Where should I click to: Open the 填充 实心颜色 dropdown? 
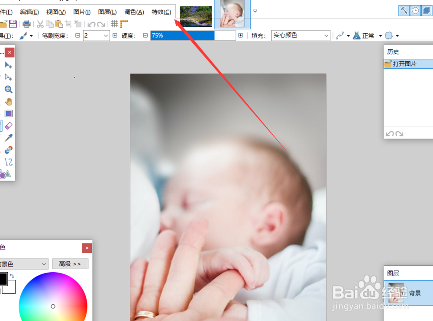click(x=301, y=35)
